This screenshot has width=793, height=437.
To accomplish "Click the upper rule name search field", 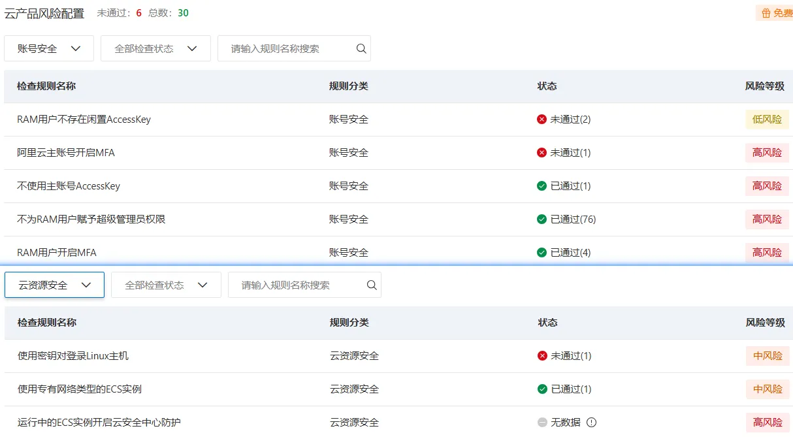I will [287, 48].
